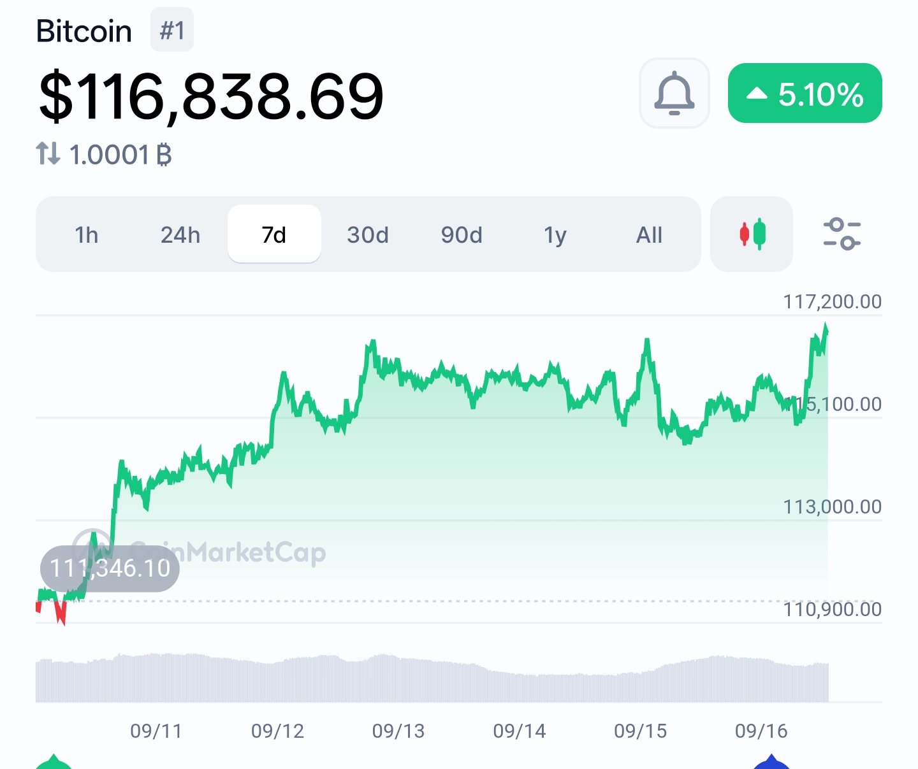Tap the green icon at bottom left
This screenshot has width=918, height=769.
(54, 762)
